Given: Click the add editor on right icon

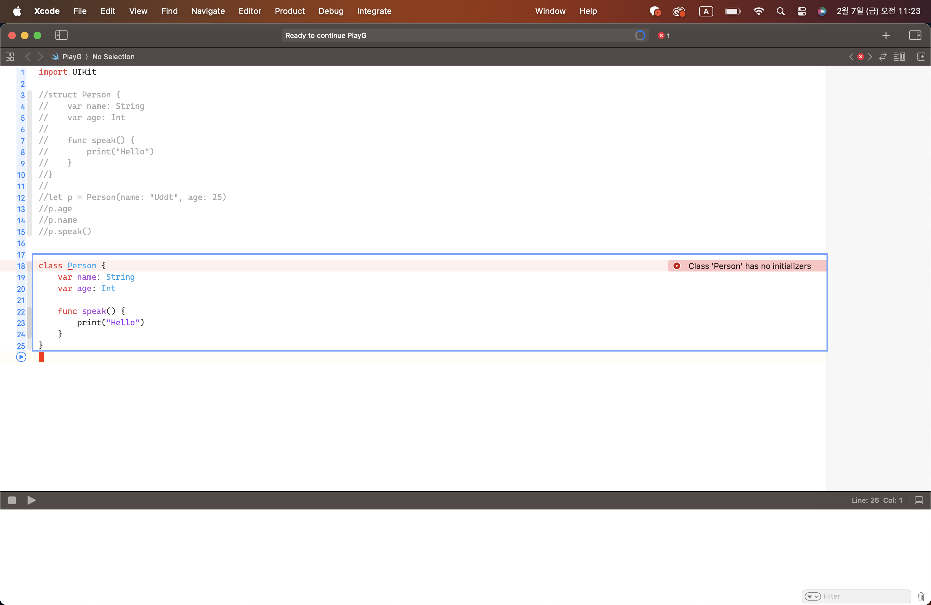Looking at the screenshot, I should click(x=921, y=57).
